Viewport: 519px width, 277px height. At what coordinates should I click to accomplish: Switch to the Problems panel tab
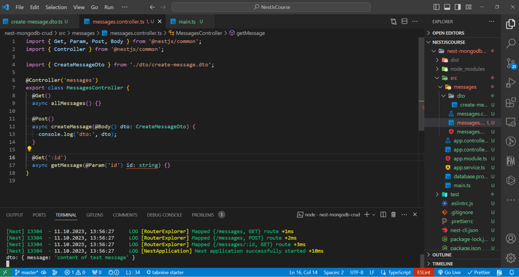[x=208, y=215]
